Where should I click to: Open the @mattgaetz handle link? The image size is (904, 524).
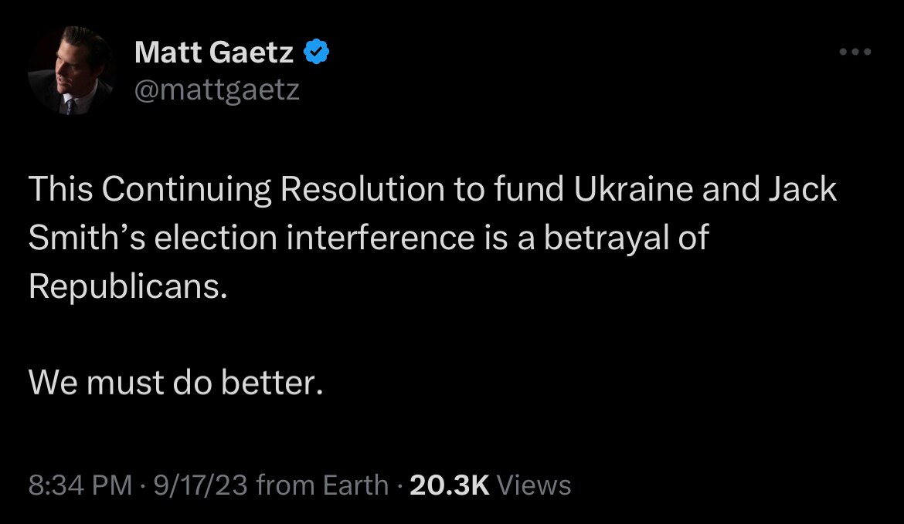pyautogui.click(x=217, y=90)
